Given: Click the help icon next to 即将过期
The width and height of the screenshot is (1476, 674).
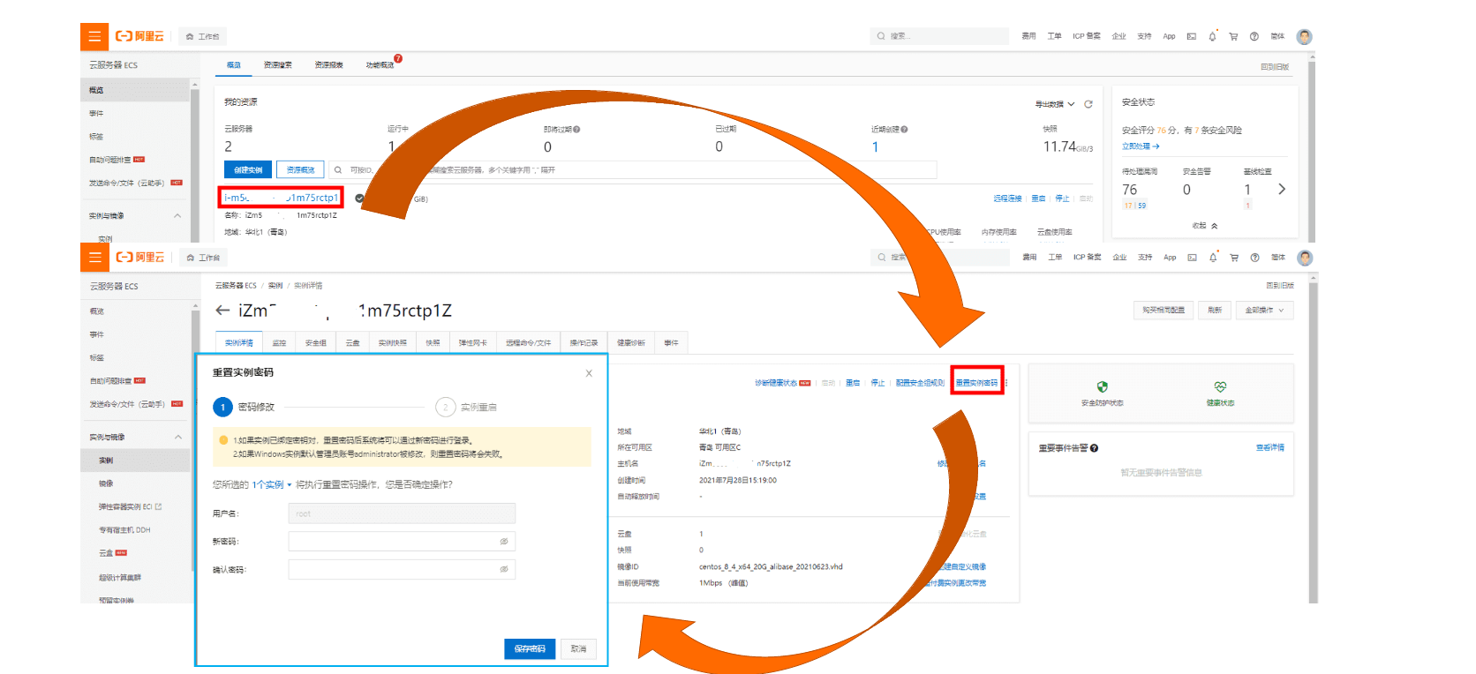Looking at the screenshot, I should (x=576, y=130).
